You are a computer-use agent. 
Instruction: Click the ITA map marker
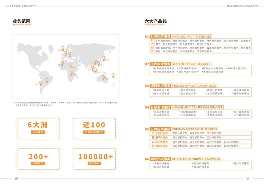70,54
